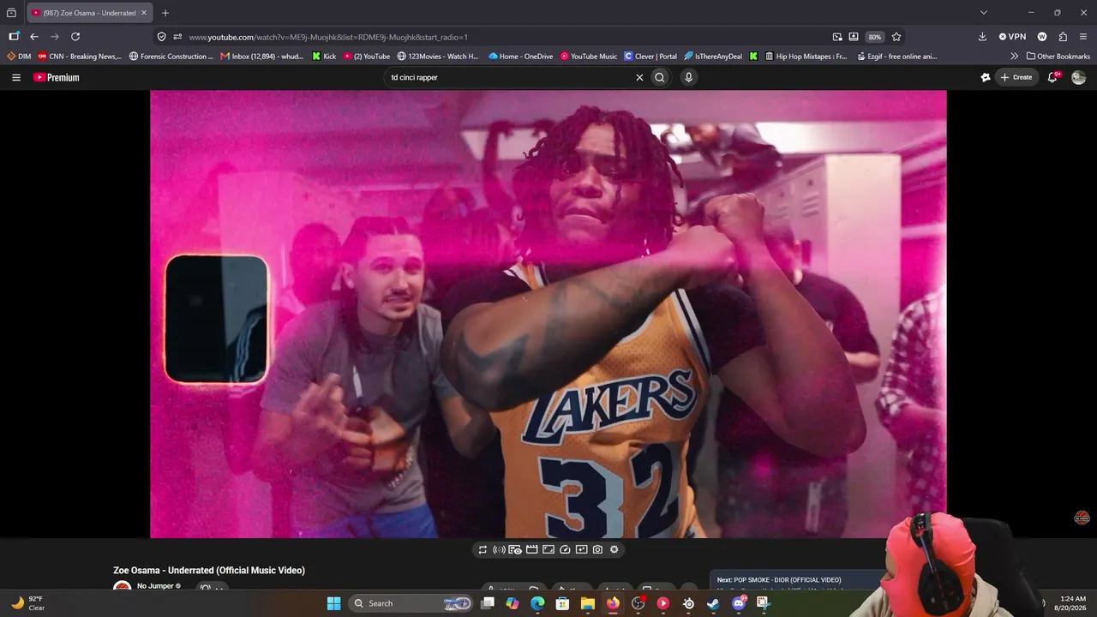Bookmark this page with the star
This screenshot has height=617, width=1097.
tap(896, 37)
